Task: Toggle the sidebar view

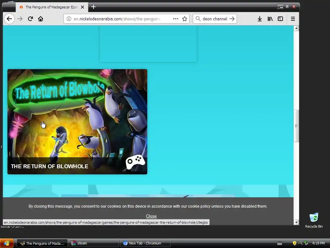Action: (x=280, y=19)
